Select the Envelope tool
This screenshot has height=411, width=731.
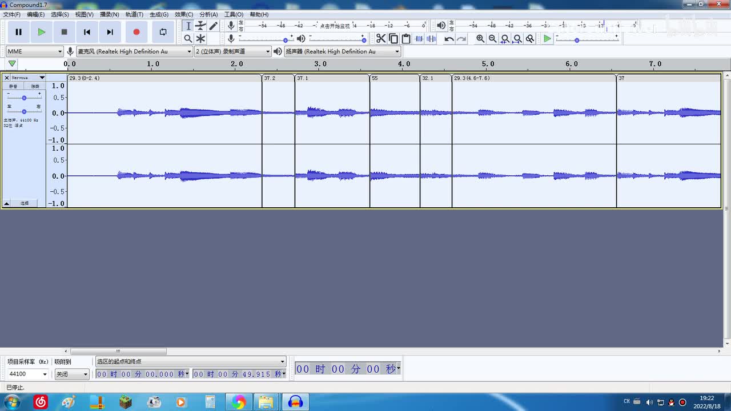(200, 26)
